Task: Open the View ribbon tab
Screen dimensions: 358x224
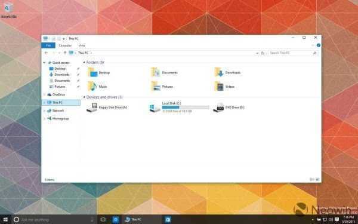Action: point(82,45)
